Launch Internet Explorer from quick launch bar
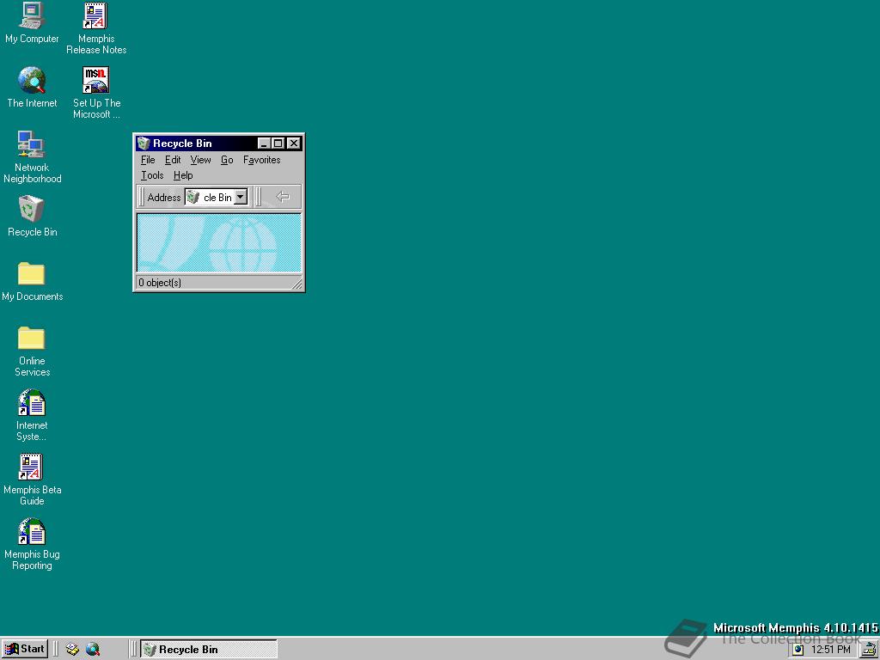This screenshot has height=660, width=880. [93, 650]
